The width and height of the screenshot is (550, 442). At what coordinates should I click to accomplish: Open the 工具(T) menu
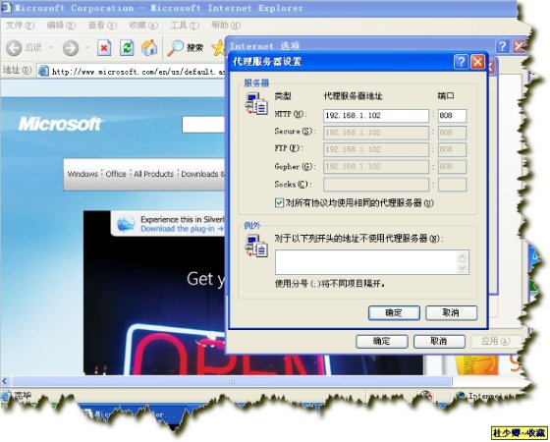185,25
